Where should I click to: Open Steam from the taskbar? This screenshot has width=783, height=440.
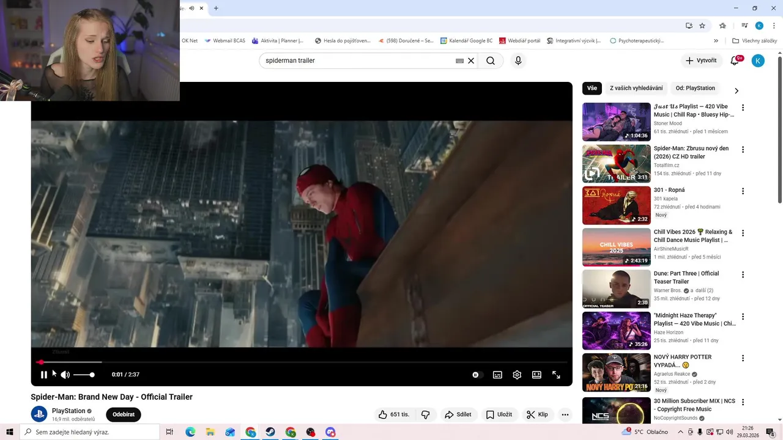pyautogui.click(x=270, y=432)
